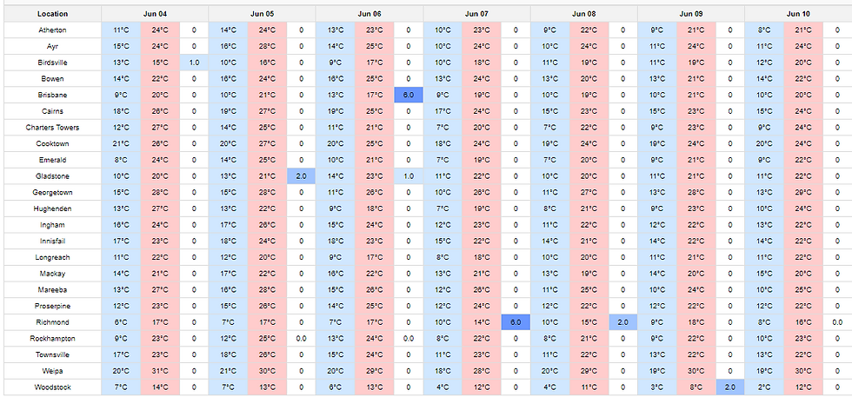
Task: Select the Charters Towers row label
Action: tap(53, 128)
